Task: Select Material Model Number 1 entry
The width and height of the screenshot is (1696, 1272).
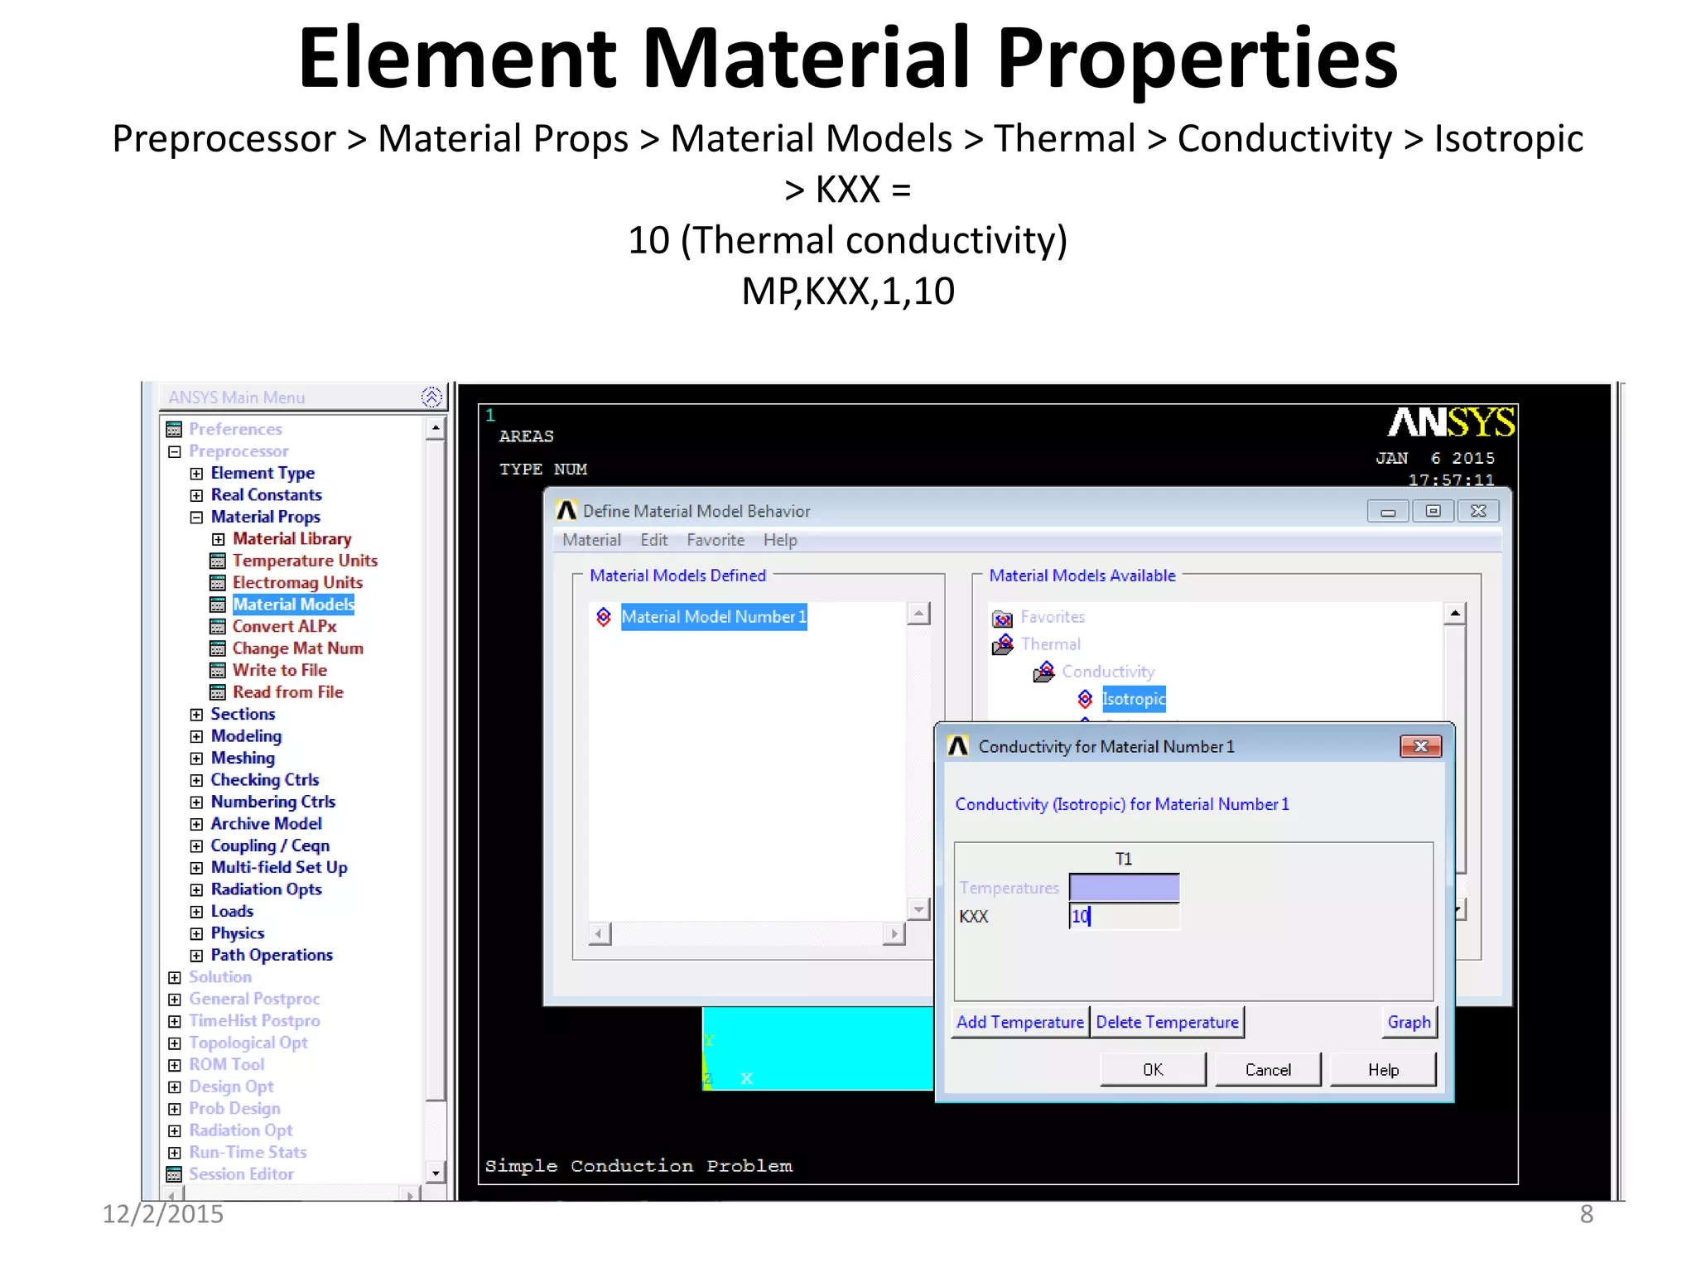Action: (x=714, y=617)
